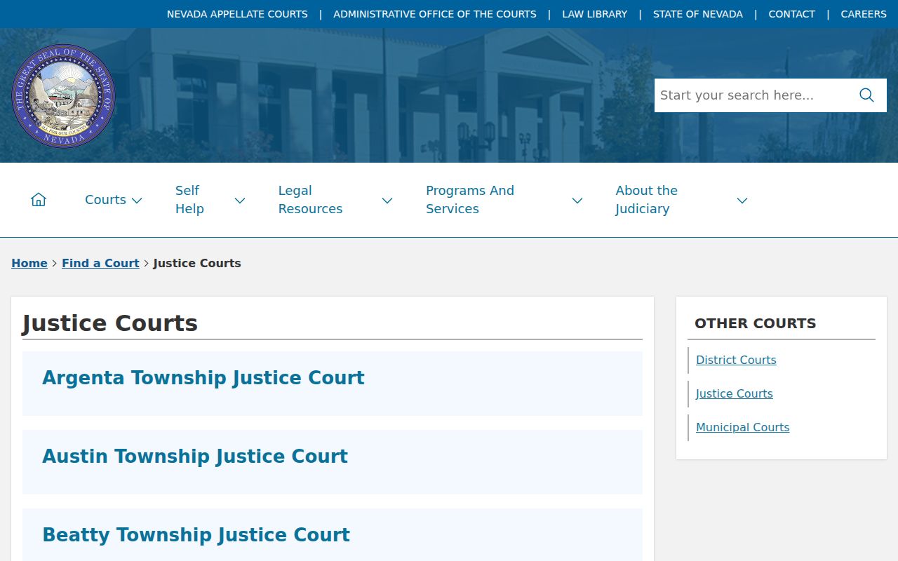
Task: Open the Legal Resources menu item
Action: point(310,200)
